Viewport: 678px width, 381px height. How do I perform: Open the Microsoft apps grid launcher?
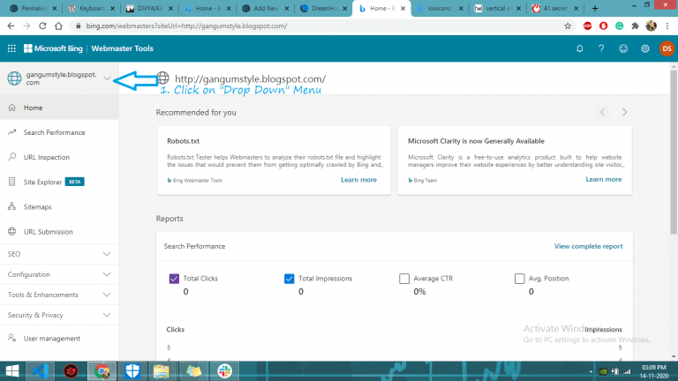tap(11, 49)
